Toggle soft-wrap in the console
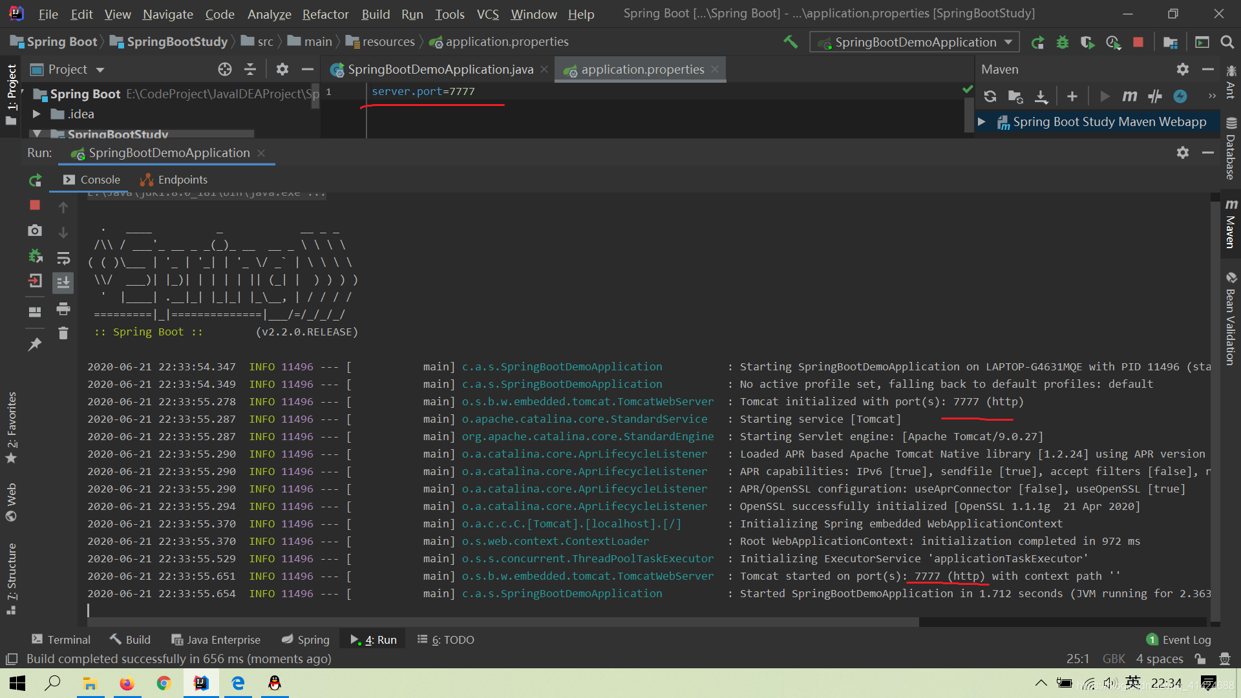 click(63, 259)
